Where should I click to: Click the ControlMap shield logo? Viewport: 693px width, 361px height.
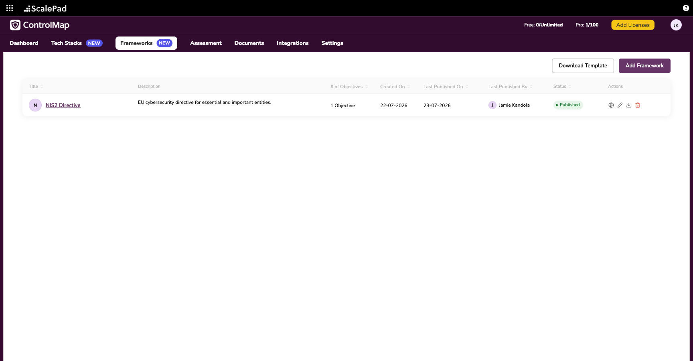tap(15, 25)
